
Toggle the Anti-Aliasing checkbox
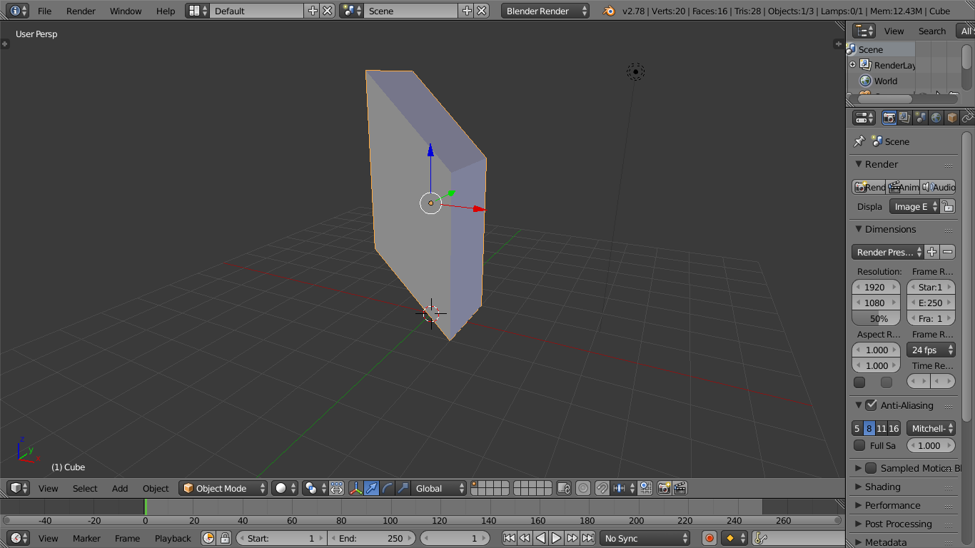point(872,405)
